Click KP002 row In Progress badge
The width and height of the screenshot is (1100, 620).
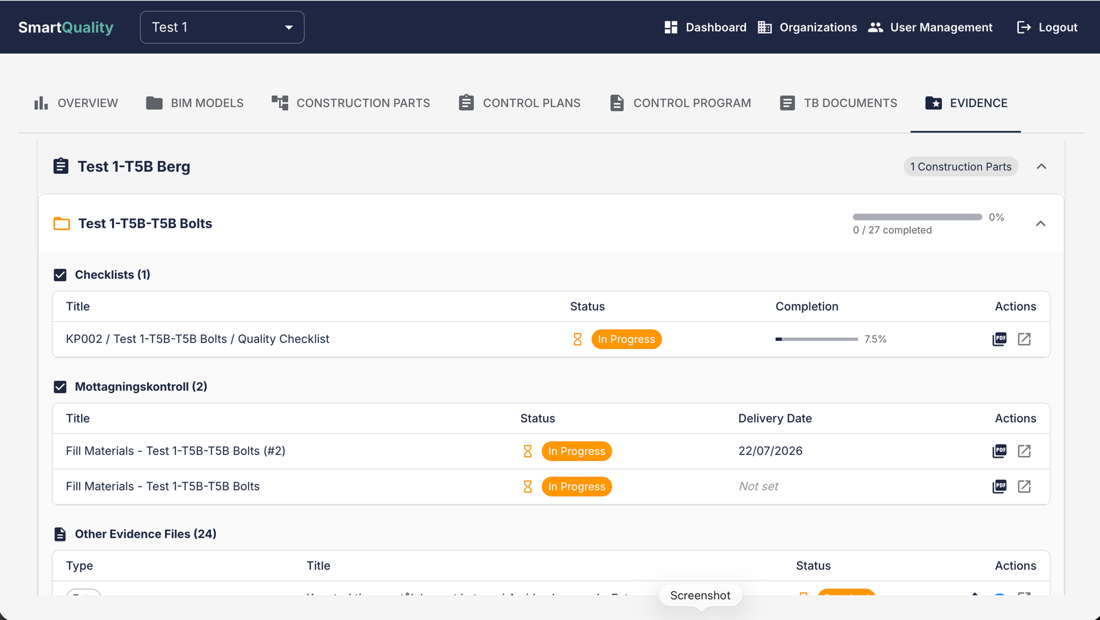click(626, 339)
